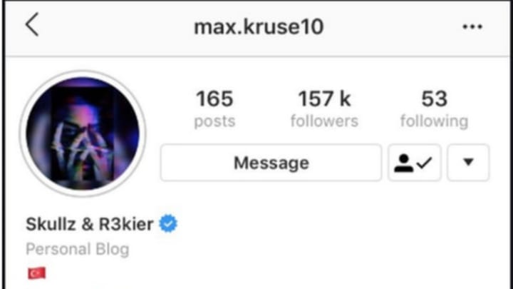The image size is (513, 289).
Task: Tap the 'posts' label text
Action: [x=214, y=122]
